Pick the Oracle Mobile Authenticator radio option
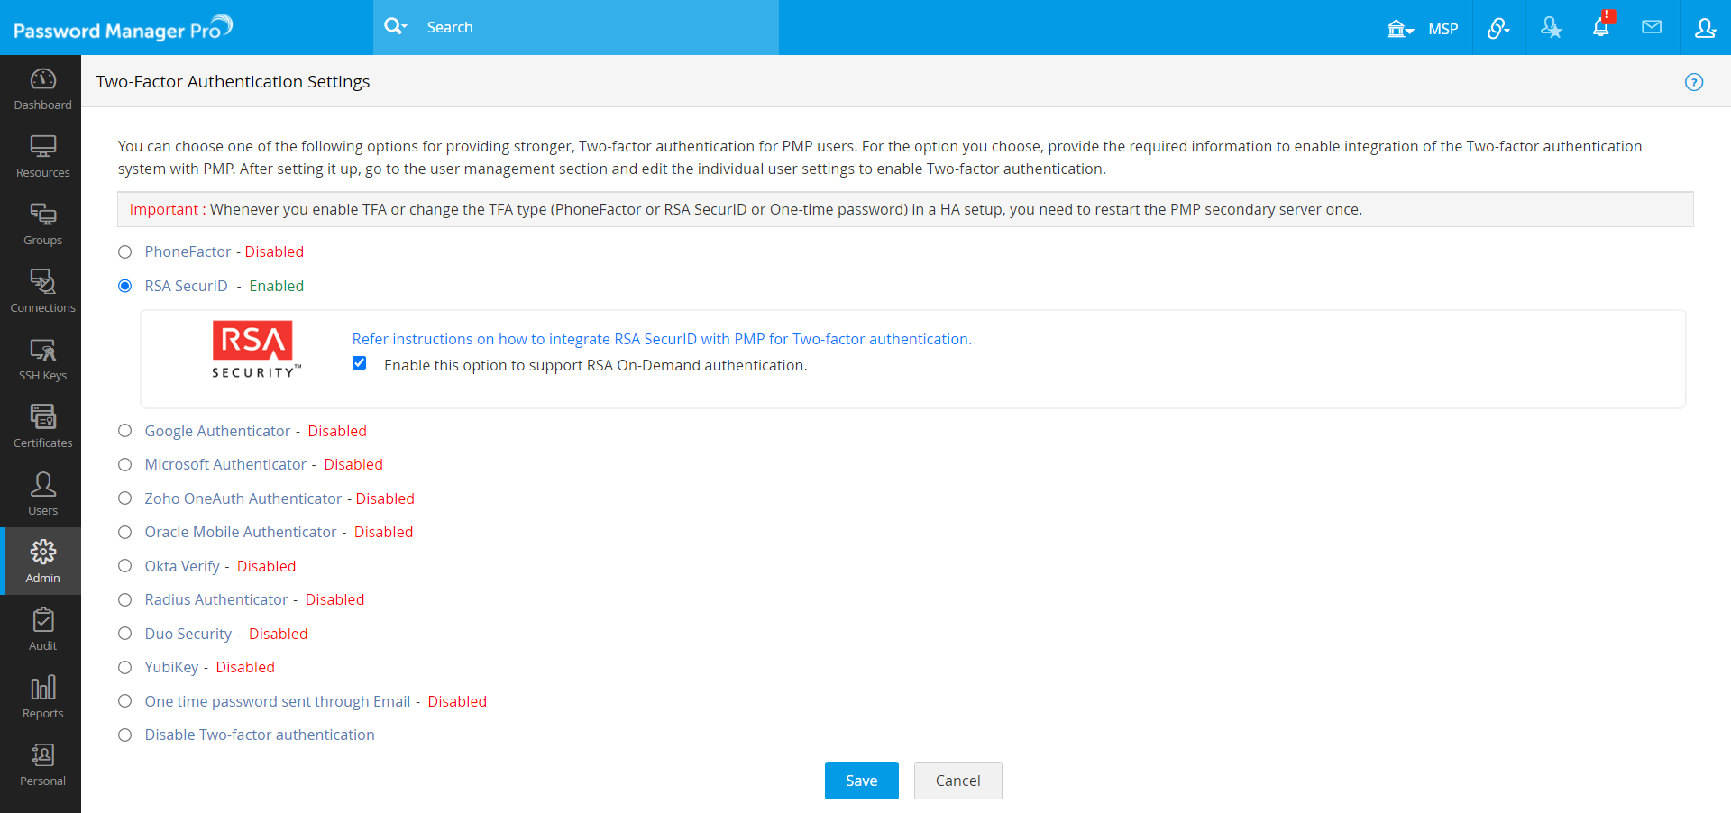 125,532
